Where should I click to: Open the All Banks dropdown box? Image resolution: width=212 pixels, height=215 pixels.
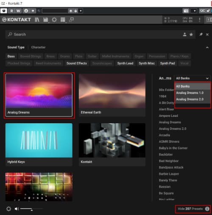pyautogui.click(x=192, y=78)
